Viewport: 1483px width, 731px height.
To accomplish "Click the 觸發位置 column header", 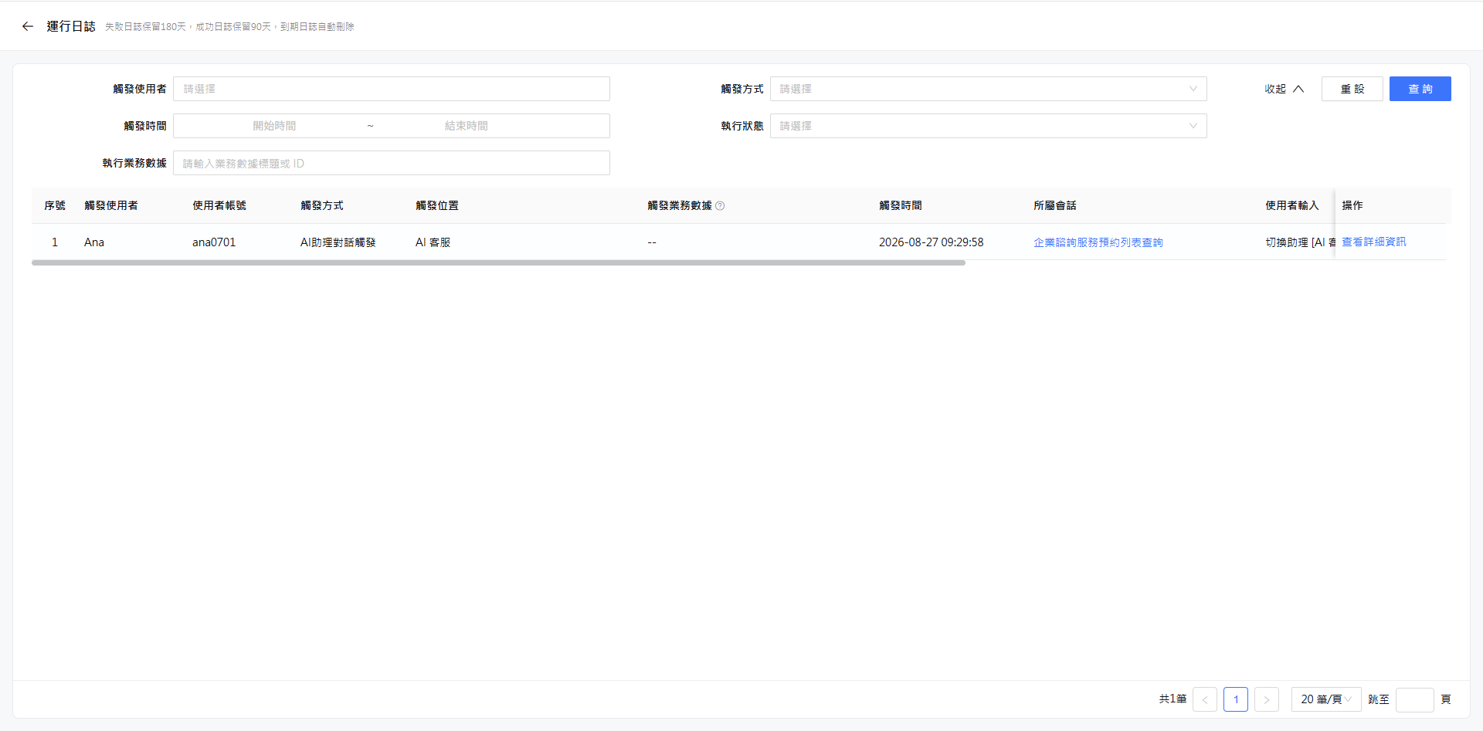I will pyautogui.click(x=437, y=205).
